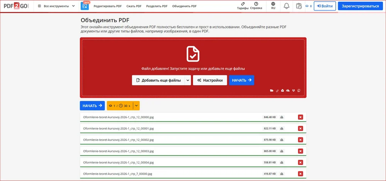This screenshot has width=386, height=181.
Task: Click the 822.11 KB size label
Action: 270,129
